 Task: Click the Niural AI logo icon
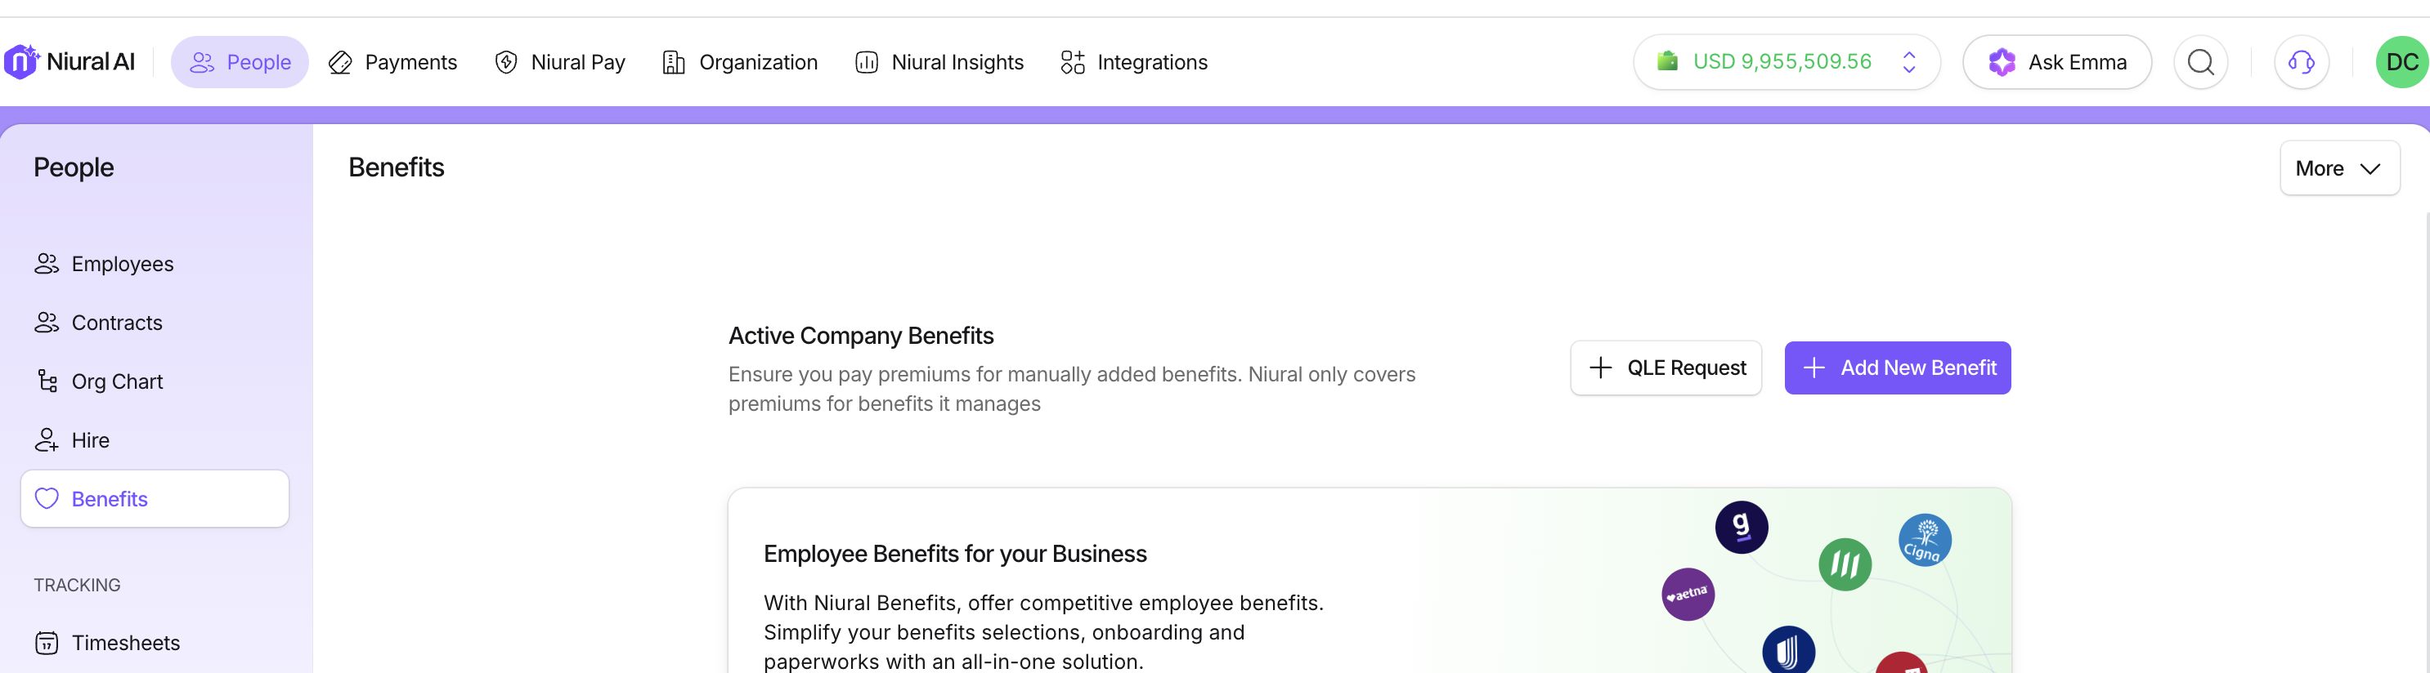click(x=20, y=62)
